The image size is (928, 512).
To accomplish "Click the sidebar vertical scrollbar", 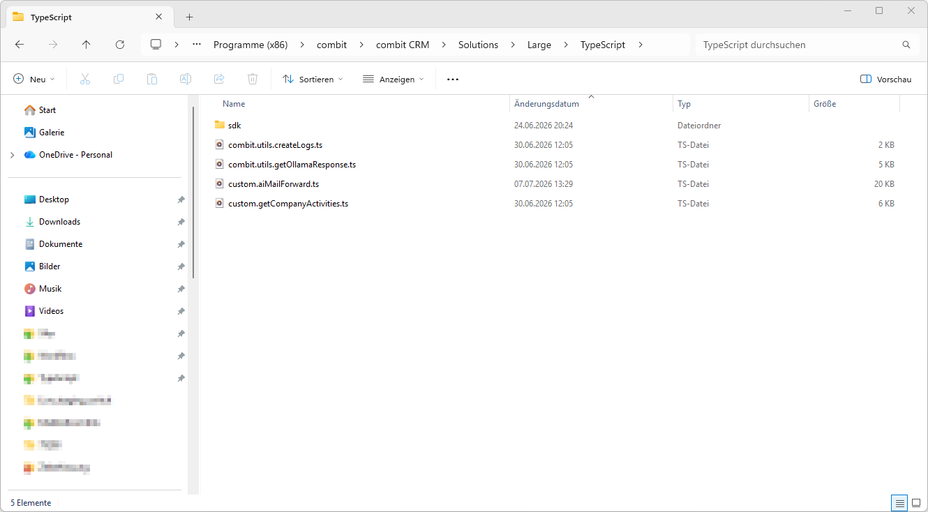I will (193, 192).
